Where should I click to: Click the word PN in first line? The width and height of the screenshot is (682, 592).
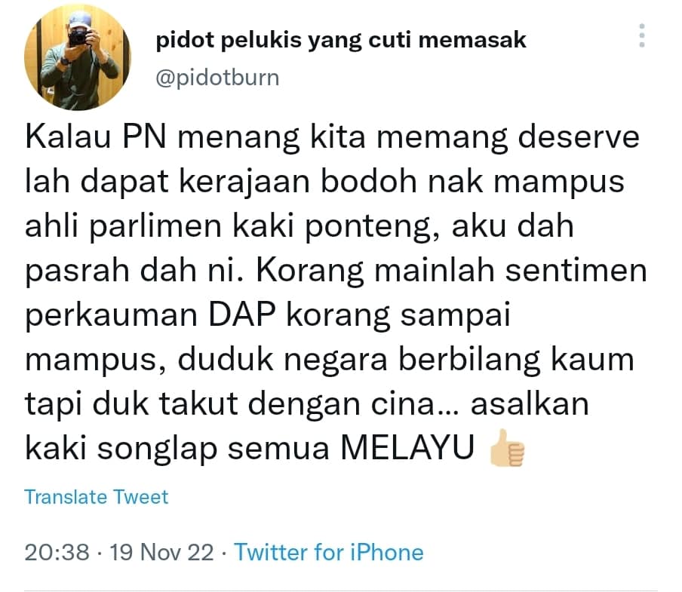click(x=144, y=136)
